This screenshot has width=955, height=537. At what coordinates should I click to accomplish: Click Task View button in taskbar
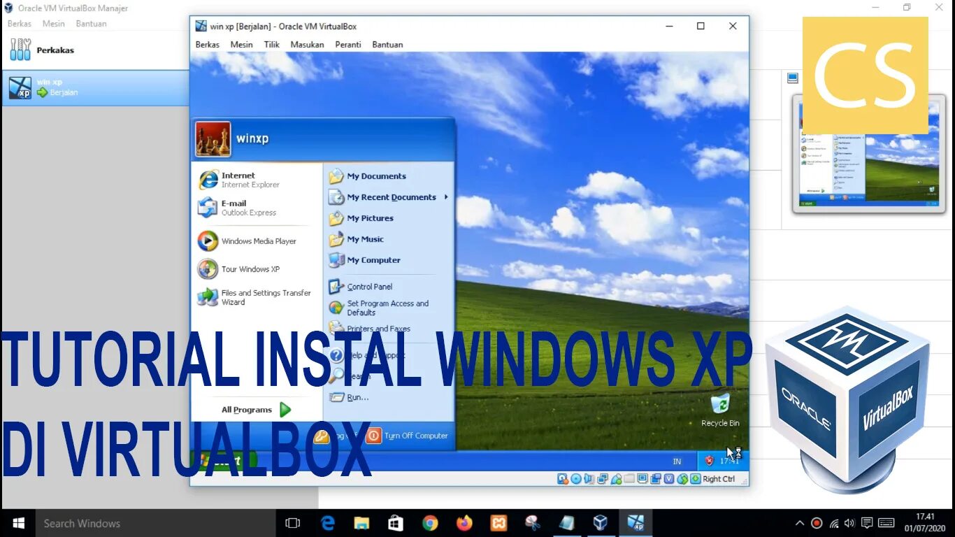tap(293, 523)
